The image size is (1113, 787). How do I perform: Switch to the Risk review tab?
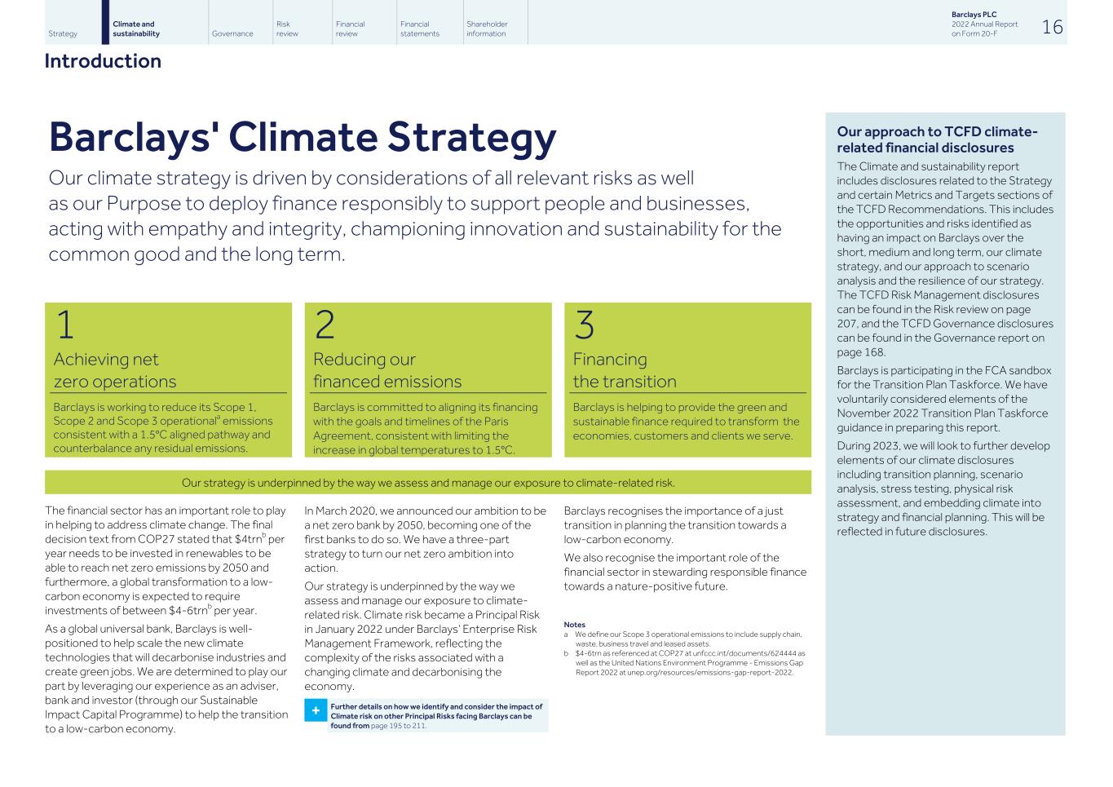pos(288,29)
